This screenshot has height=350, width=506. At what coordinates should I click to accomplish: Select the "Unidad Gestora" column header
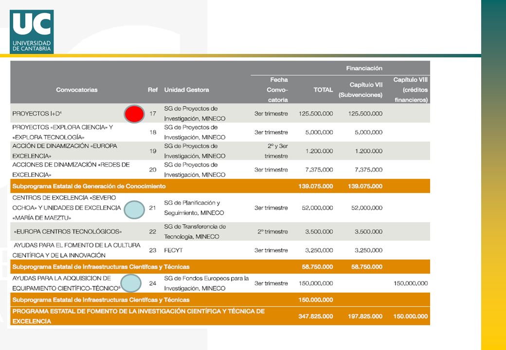(186, 90)
